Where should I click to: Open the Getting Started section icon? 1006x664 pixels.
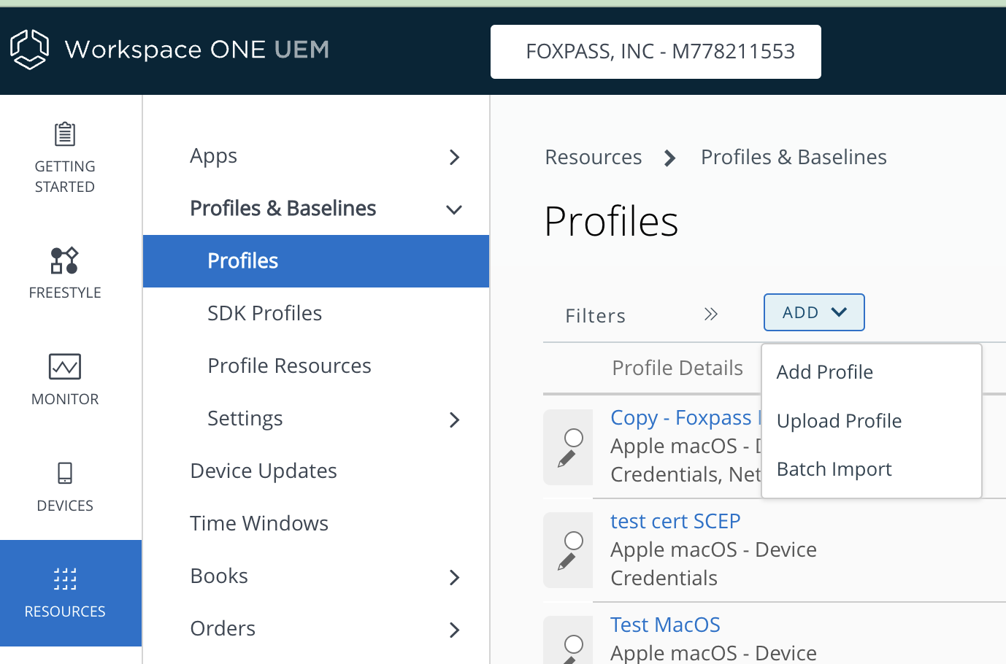(x=65, y=134)
